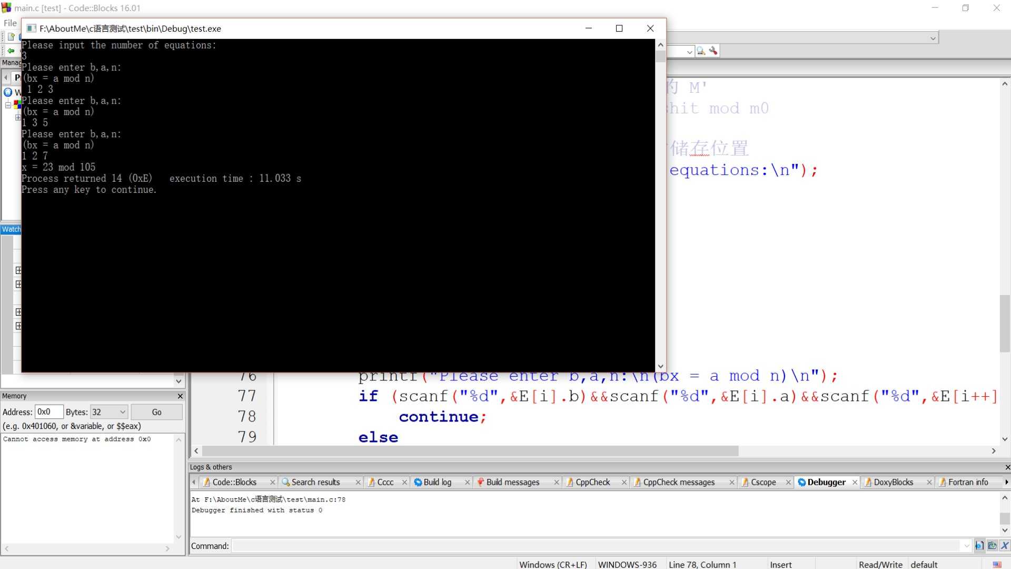
Task: Select the Debugger log tab
Action: coord(826,482)
